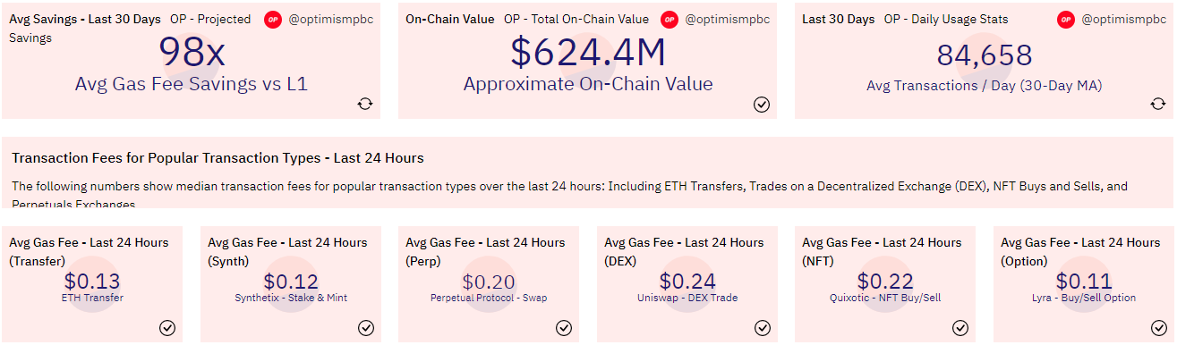Click refresh icon on Avg Gas Fee Savings card
The width and height of the screenshot is (1177, 345).
[x=364, y=104]
